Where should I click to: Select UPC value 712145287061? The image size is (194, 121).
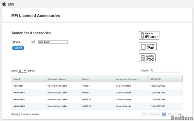pos(158,92)
